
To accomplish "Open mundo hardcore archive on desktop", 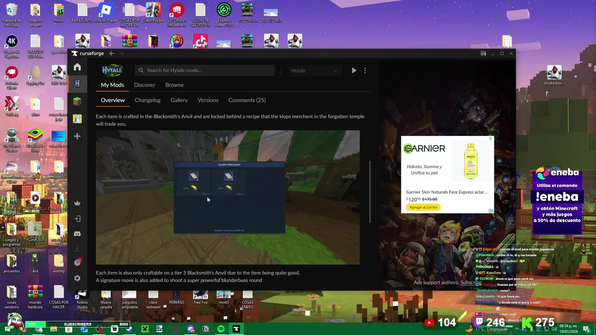I will pos(35,297).
